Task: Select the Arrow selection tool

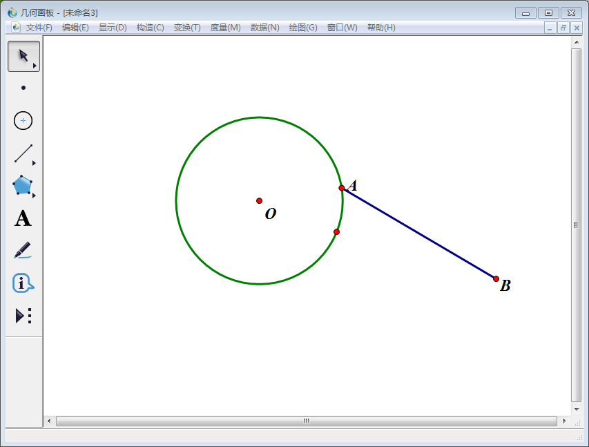Action: point(23,55)
